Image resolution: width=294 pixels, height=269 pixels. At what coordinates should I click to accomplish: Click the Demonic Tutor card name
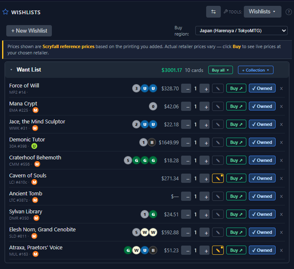pyautogui.click(x=27, y=140)
